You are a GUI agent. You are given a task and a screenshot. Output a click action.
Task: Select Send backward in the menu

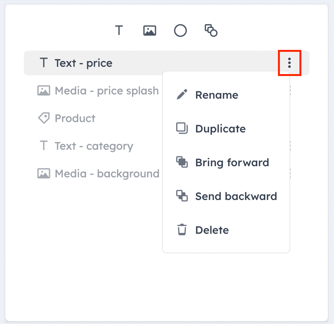point(226,196)
